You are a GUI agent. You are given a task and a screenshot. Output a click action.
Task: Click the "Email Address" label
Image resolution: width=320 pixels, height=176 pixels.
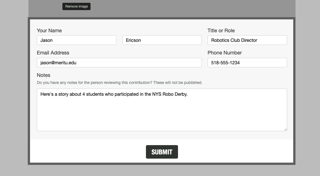point(53,53)
